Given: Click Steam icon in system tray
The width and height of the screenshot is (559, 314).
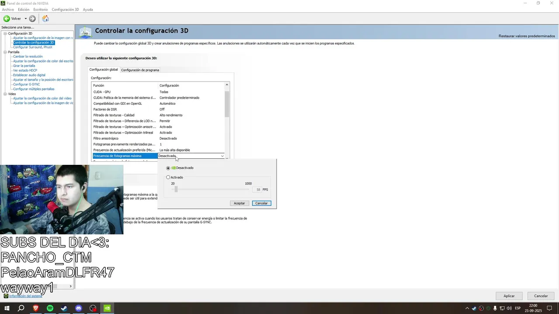Looking at the screenshot, I should 474,308.
